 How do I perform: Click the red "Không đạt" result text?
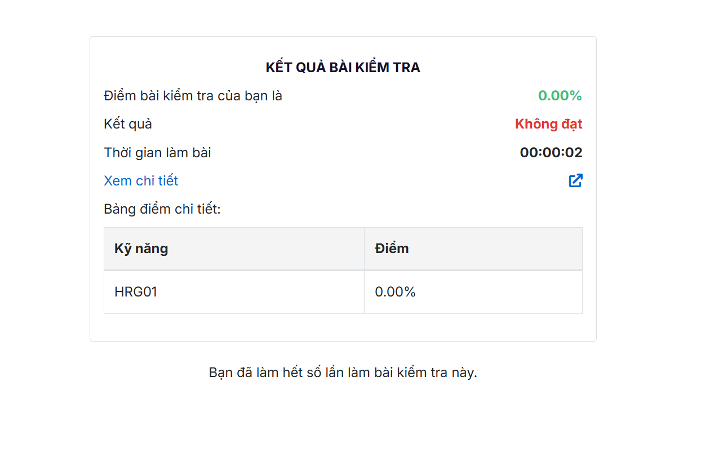[x=548, y=124]
